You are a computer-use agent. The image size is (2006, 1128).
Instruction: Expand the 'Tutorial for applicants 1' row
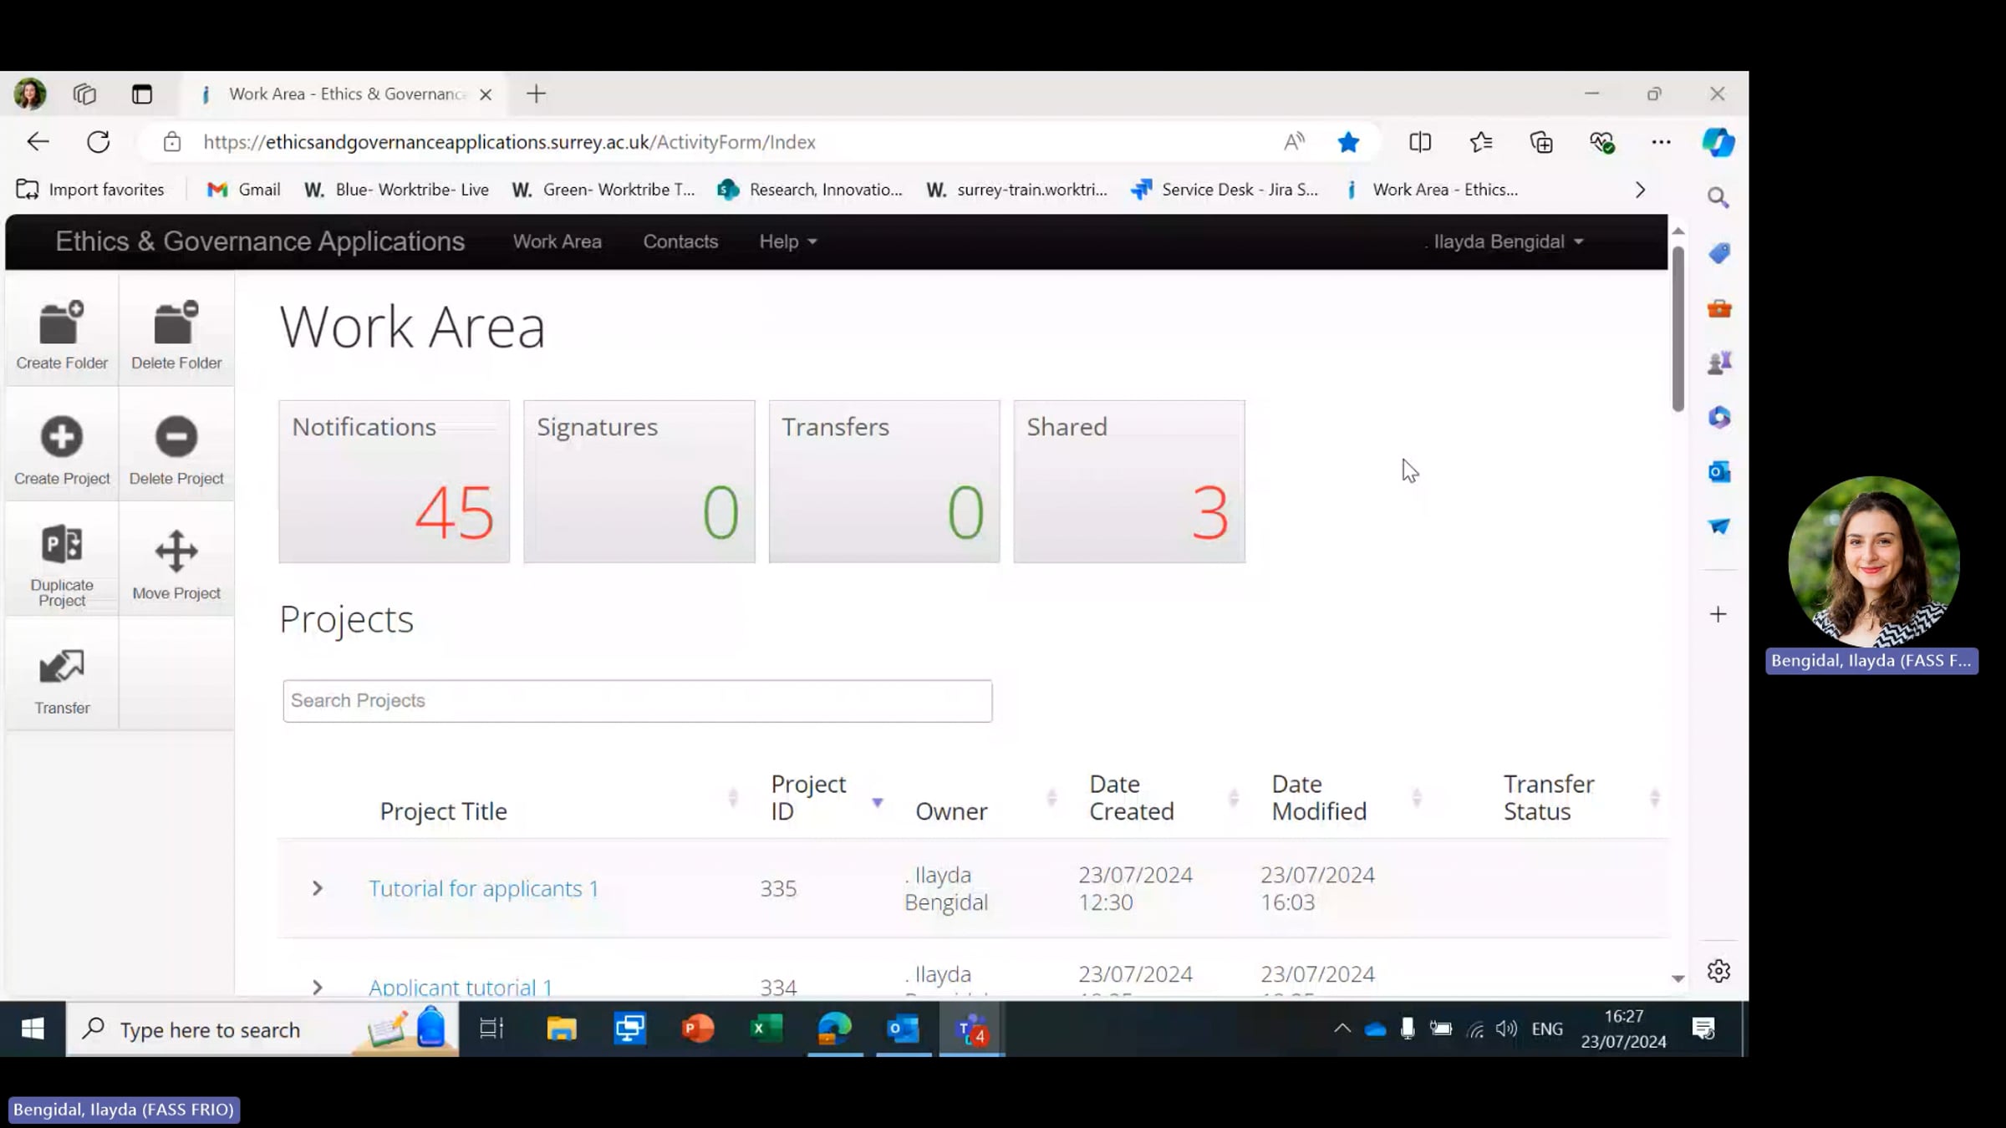pos(317,888)
